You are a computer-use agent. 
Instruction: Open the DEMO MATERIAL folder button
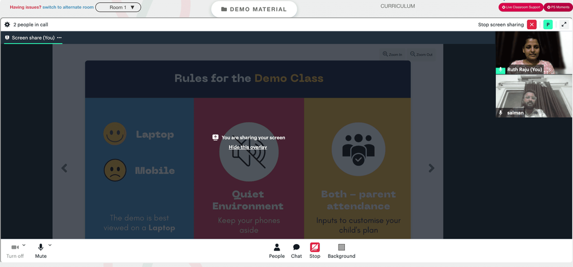point(254,9)
